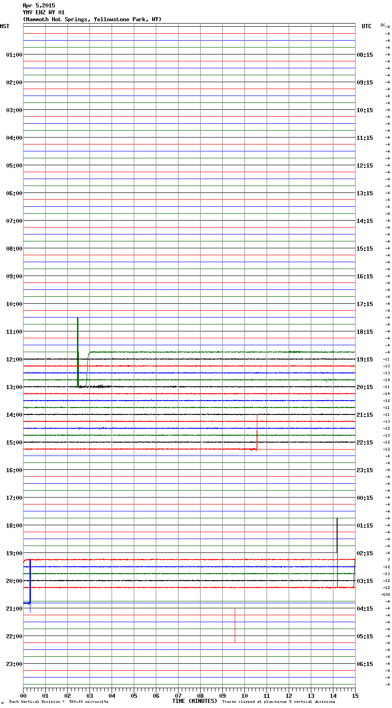Select the 09:00 MST time label

pyautogui.click(x=14, y=276)
